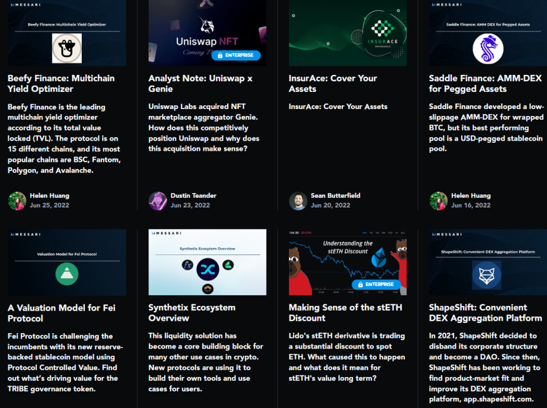Open "Saddle Finance: AMM-DEX for Pegged Assets" title
Image resolution: width=547 pixels, height=408 pixels.
click(x=485, y=83)
